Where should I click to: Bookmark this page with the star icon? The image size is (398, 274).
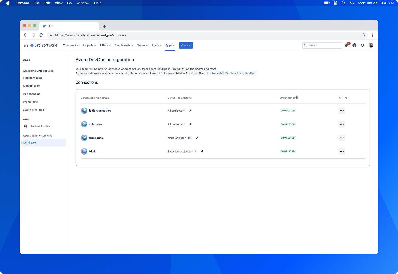point(363,35)
